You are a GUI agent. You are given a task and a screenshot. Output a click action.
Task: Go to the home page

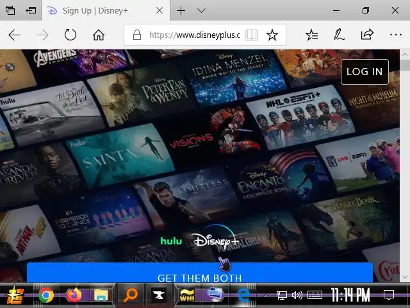(x=98, y=35)
